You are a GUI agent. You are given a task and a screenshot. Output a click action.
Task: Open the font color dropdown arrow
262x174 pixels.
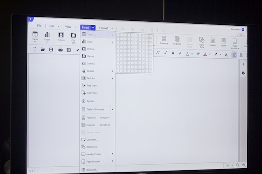(210, 54)
